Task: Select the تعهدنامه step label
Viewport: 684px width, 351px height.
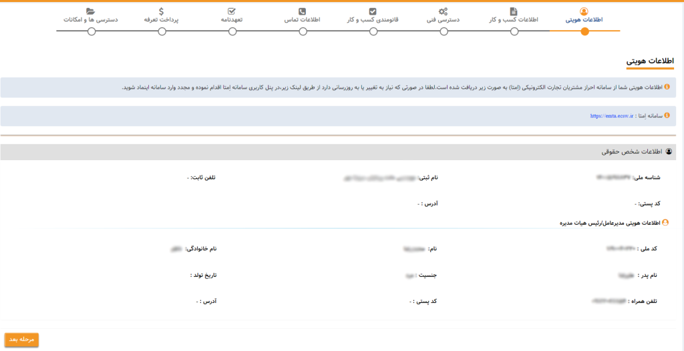Action: pos(232,20)
